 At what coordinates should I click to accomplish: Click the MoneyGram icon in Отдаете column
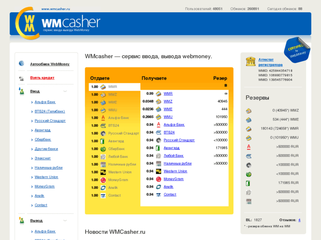[103, 180]
